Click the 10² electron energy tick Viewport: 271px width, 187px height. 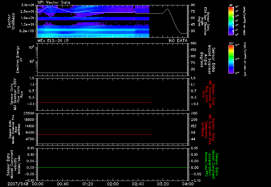(x=32, y=47)
